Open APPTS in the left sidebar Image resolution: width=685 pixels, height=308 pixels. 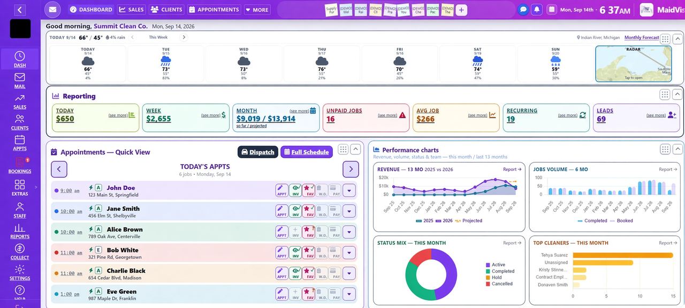20,143
